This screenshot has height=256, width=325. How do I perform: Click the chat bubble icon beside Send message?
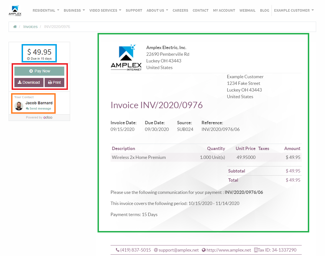27,108
